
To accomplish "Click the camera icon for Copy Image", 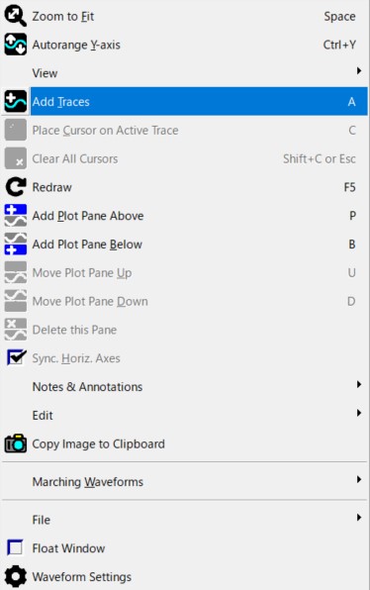I will point(16,443).
